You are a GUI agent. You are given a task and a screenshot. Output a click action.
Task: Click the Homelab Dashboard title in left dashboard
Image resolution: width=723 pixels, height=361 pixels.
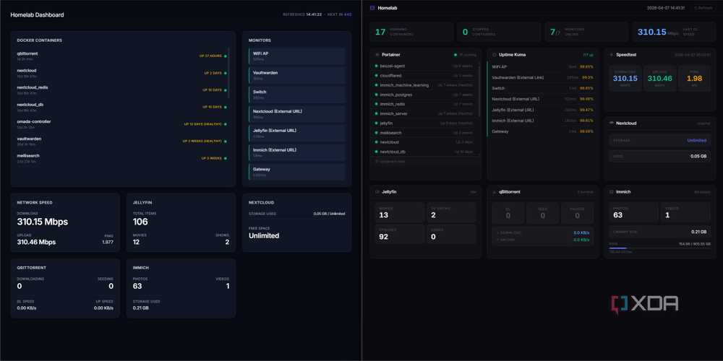coord(38,15)
